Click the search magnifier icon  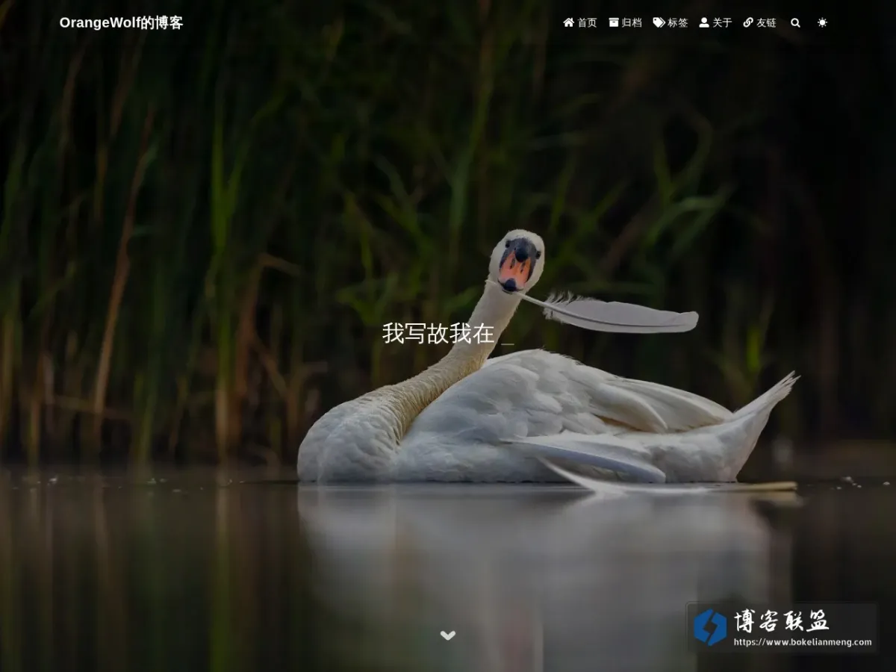pos(795,22)
